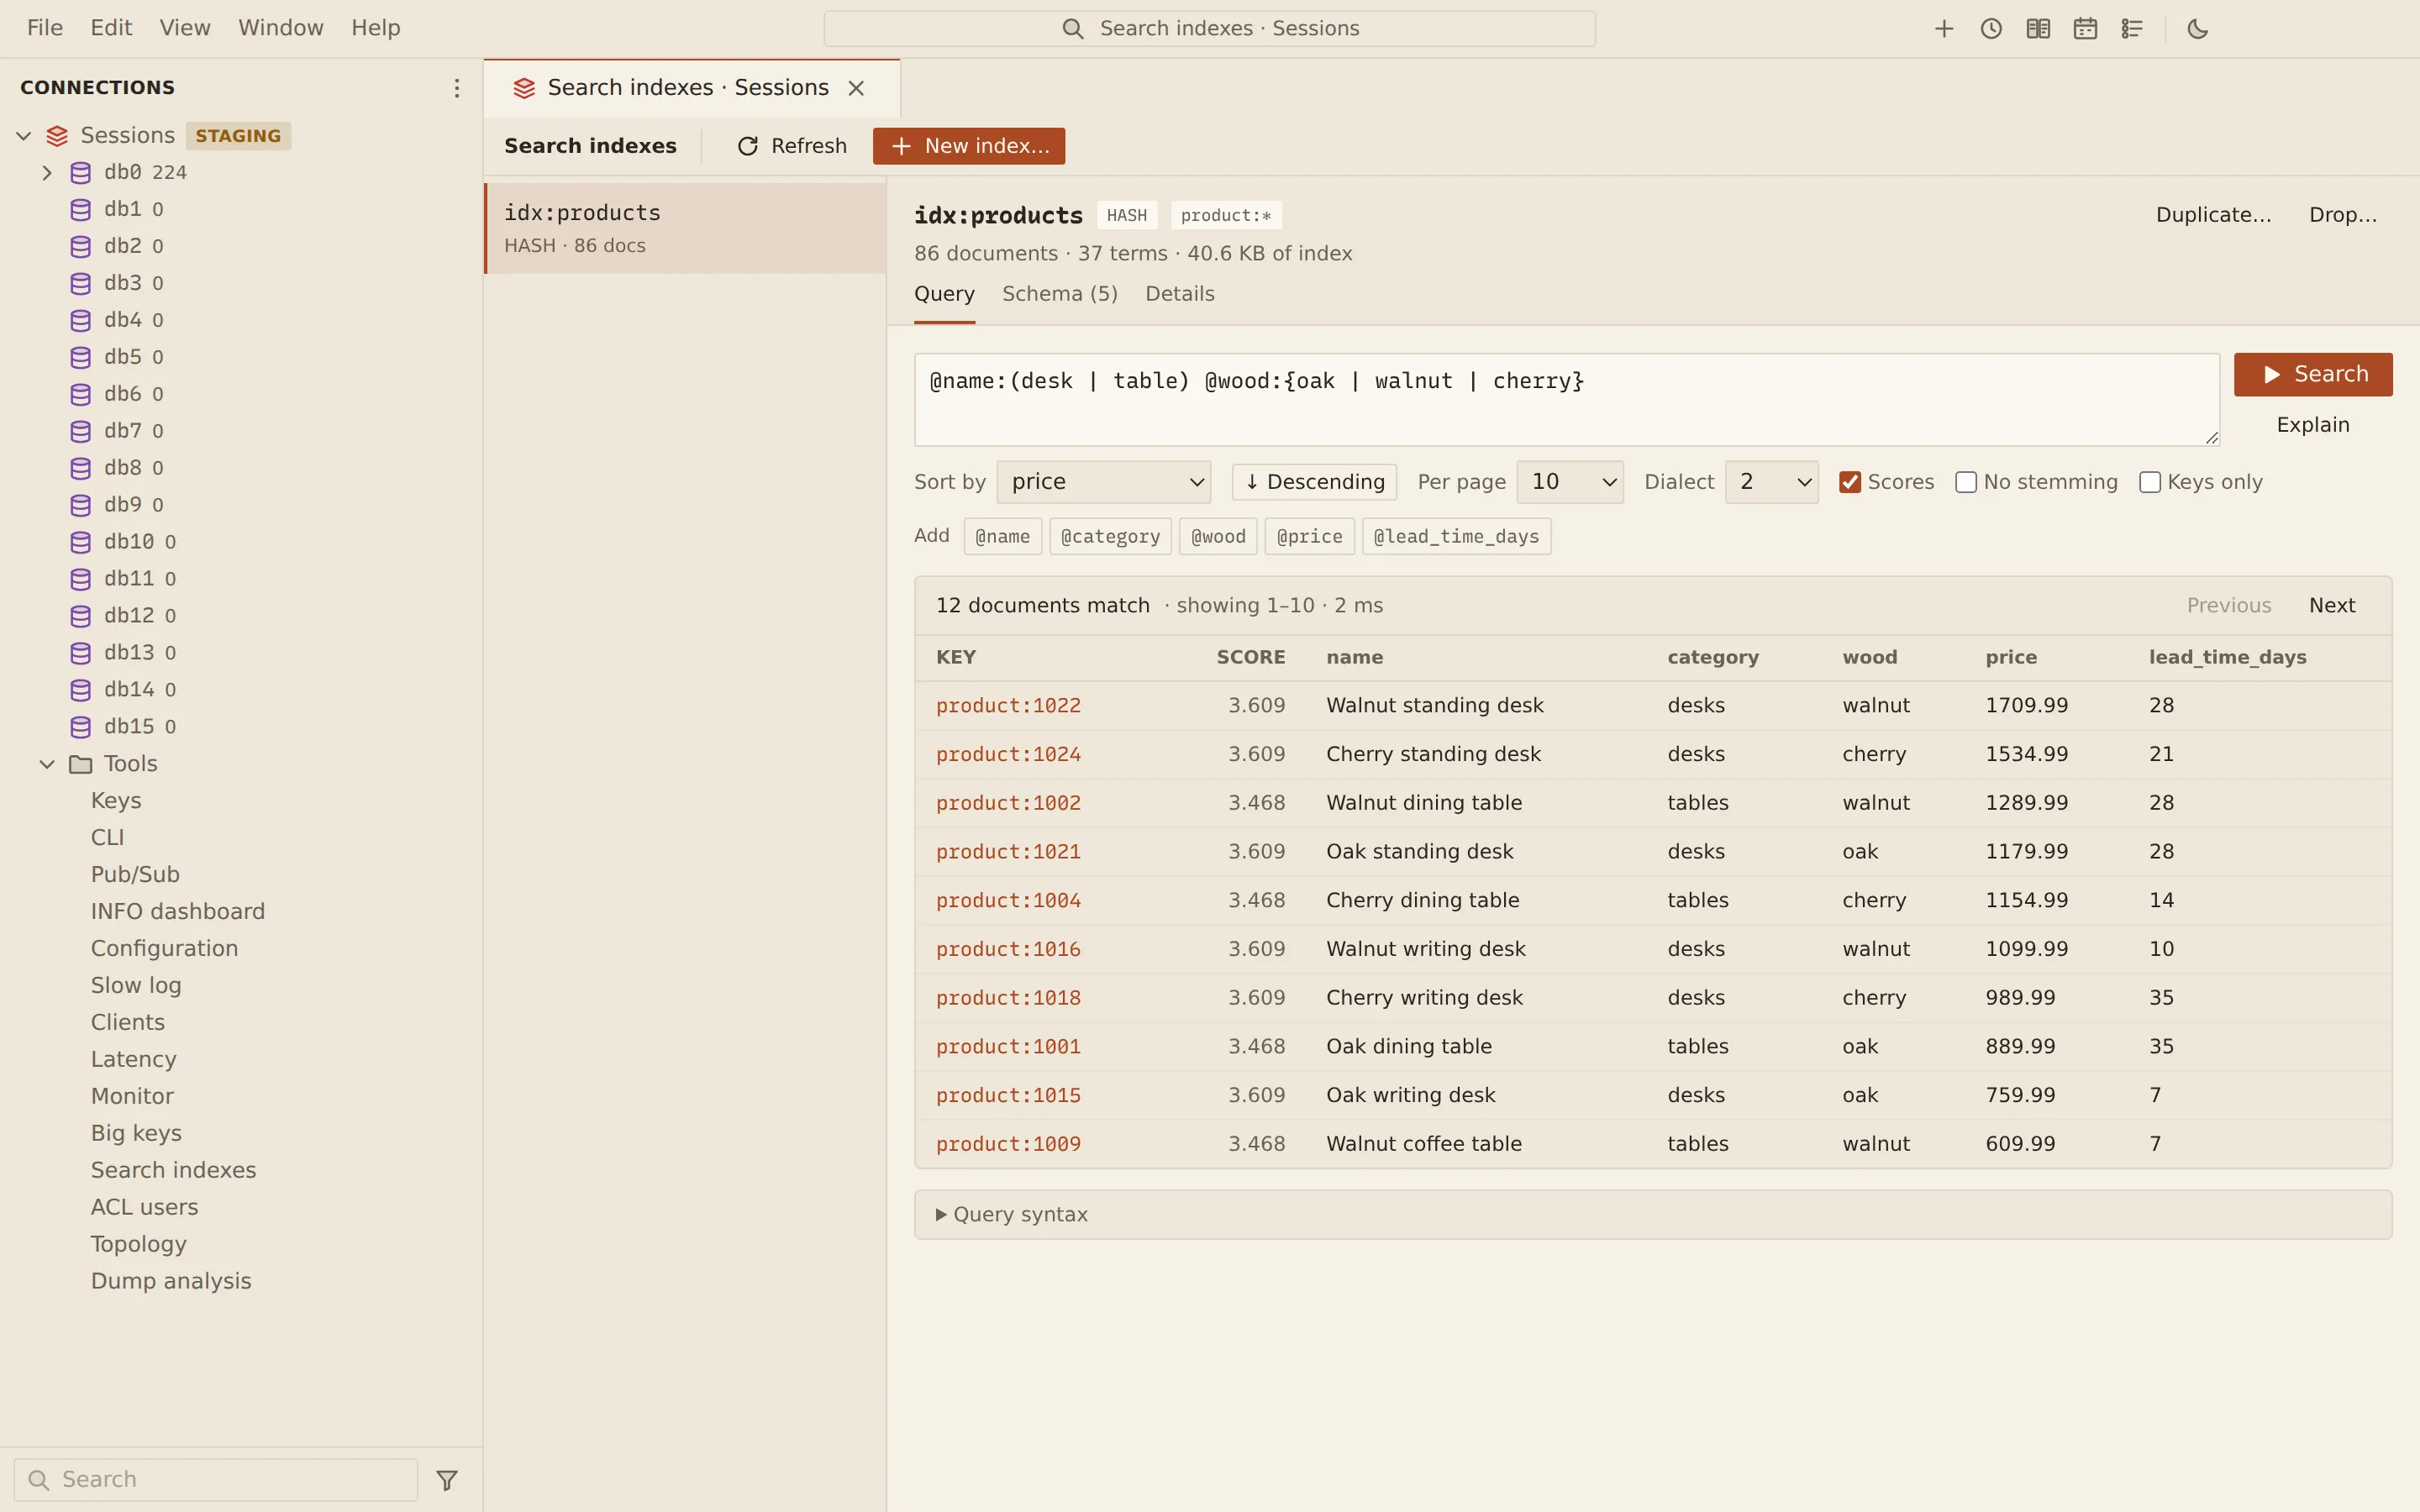This screenshot has height=1512, width=2420.
Task: Toggle dark mode moon icon
Action: tap(2197, 29)
